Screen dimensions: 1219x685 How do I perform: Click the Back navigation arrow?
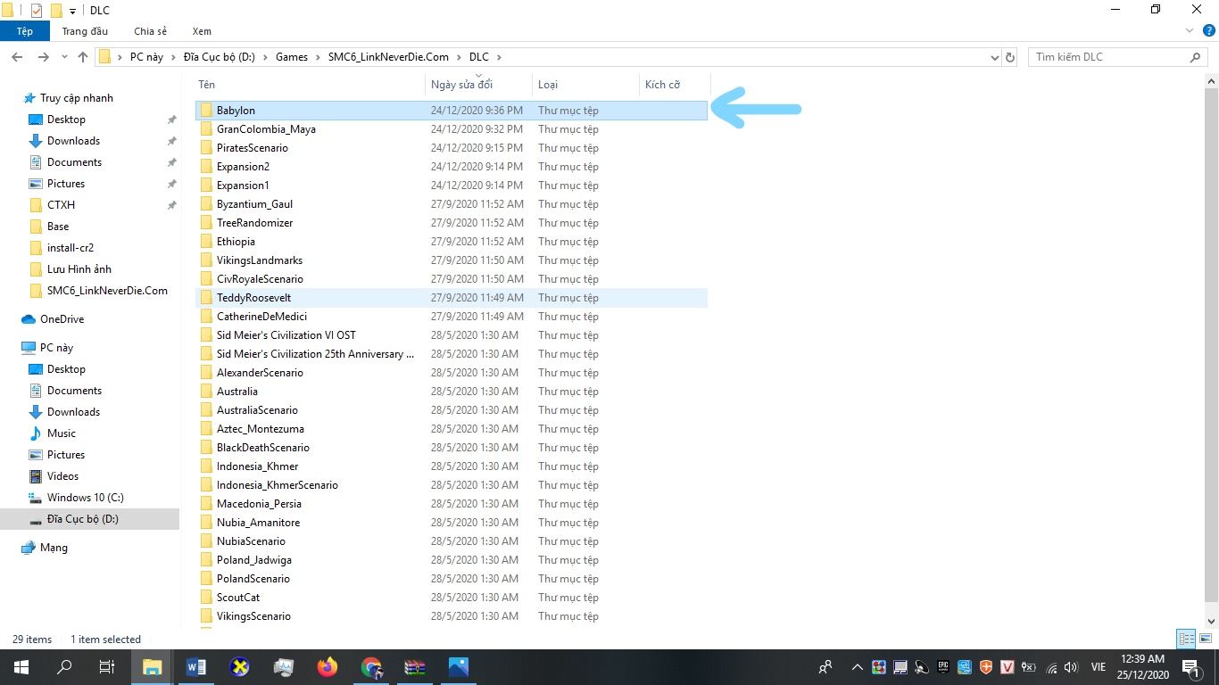click(17, 57)
